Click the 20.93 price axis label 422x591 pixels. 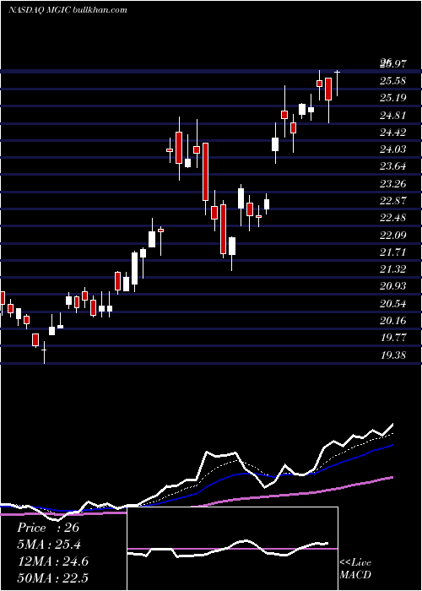(x=393, y=286)
